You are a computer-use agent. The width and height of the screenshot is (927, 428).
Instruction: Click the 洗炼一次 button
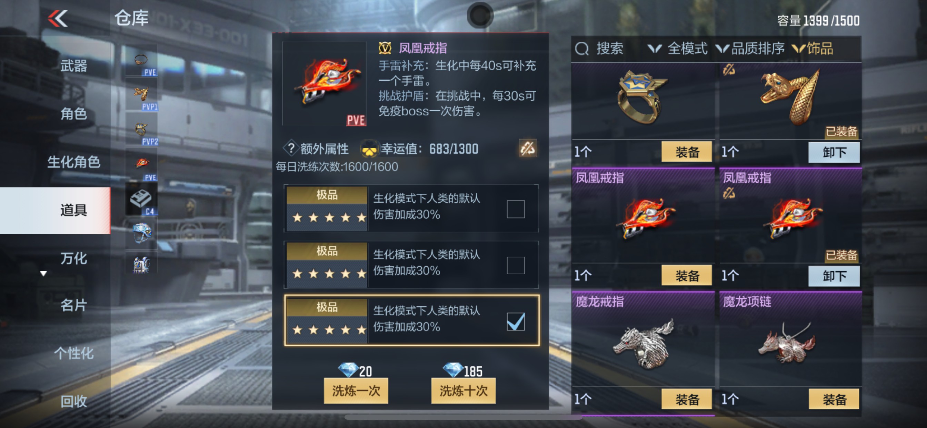click(x=356, y=390)
